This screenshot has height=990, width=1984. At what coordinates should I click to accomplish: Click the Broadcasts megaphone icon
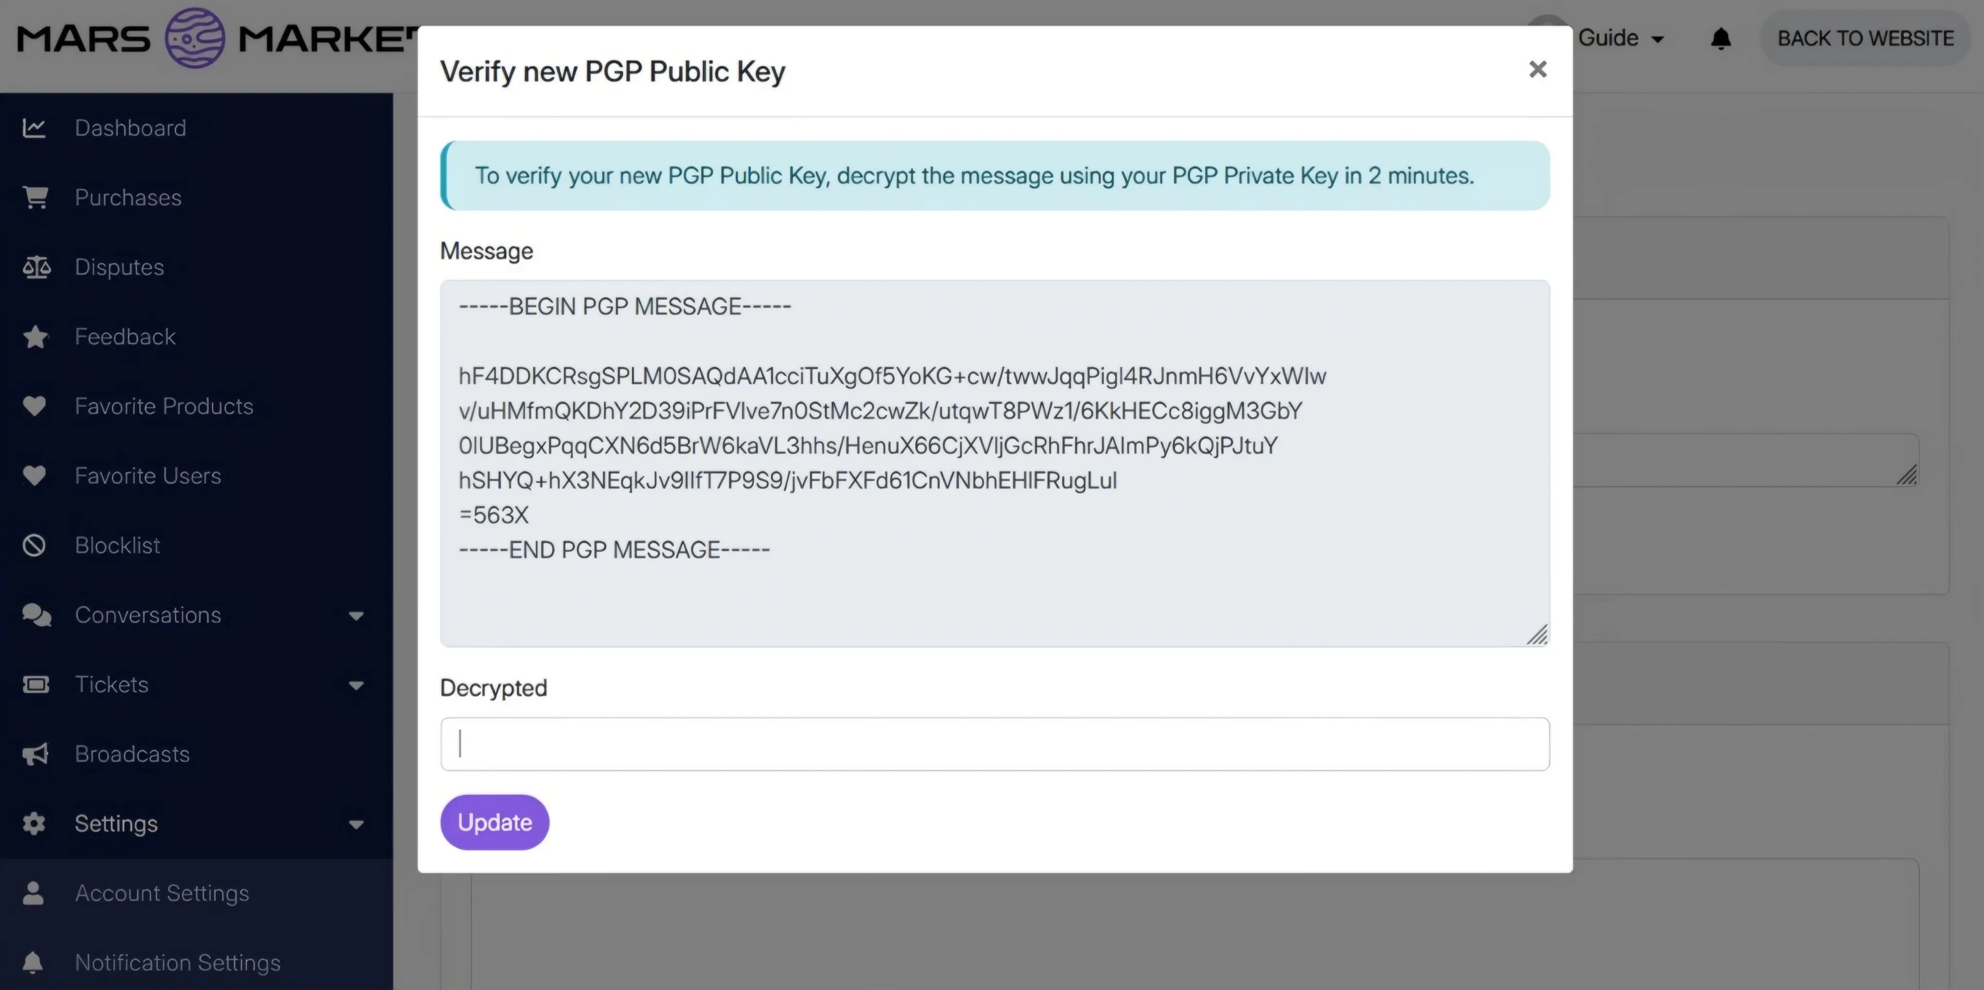tap(35, 754)
